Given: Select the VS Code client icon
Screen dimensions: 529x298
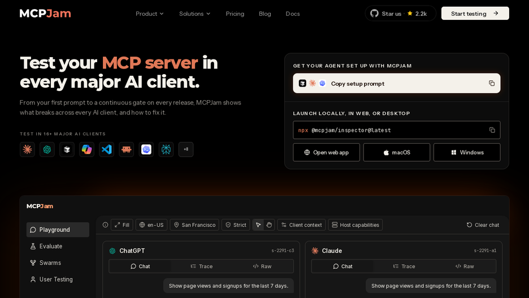Looking at the screenshot, I should 107,149.
